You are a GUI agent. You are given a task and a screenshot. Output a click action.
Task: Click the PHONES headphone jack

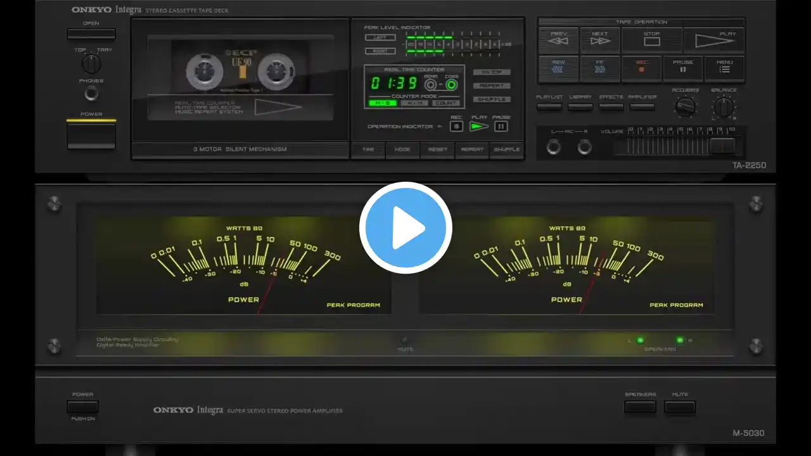(x=91, y=94)
